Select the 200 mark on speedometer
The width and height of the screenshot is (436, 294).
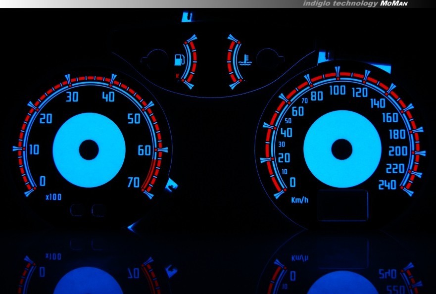point(398,151)
